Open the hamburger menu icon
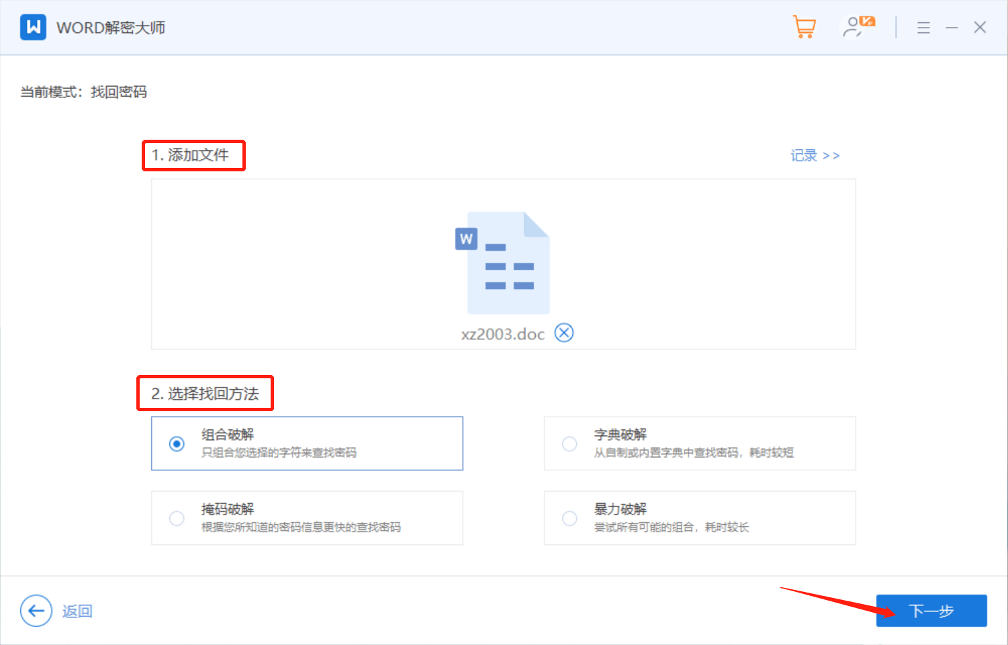 click(x=923, y=28)
